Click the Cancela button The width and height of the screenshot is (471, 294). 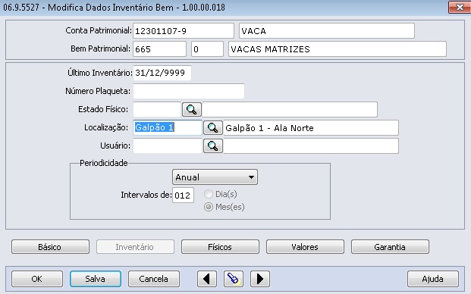point(154,279)
